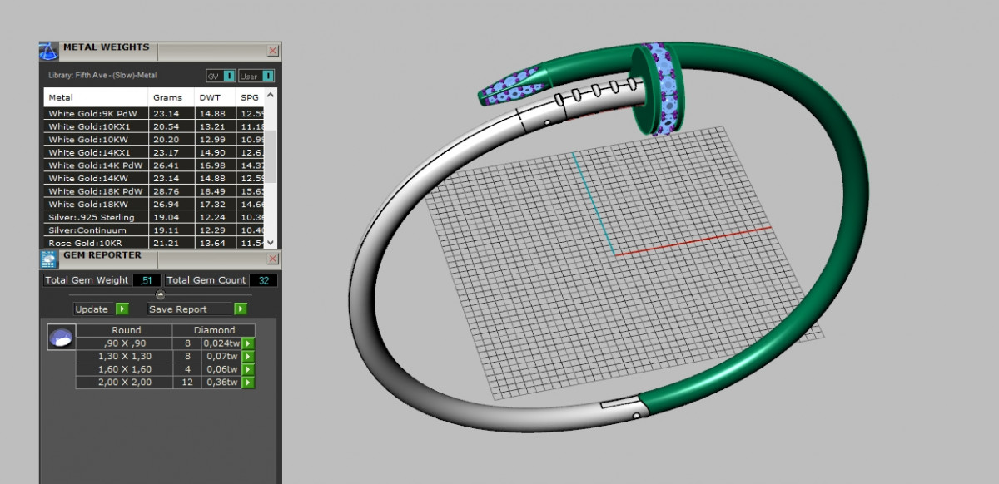The height and width of the screenshot is (484, 999).
Task: Click the Save Report button
Action: coord(190,309)
